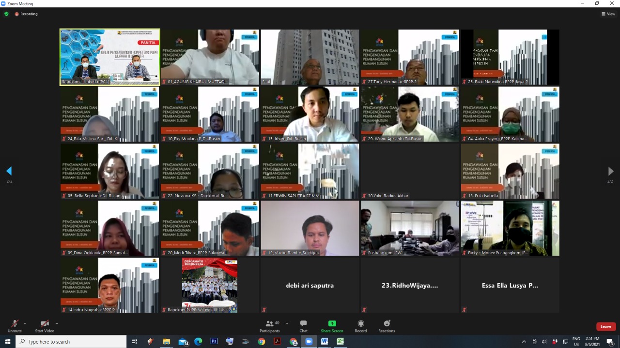
Task: Open the Windows Start menu
Action: [8, 342]
